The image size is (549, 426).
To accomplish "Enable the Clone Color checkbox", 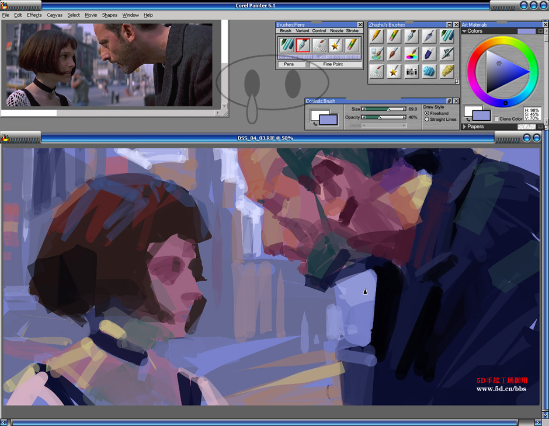I will coord(496,119).
